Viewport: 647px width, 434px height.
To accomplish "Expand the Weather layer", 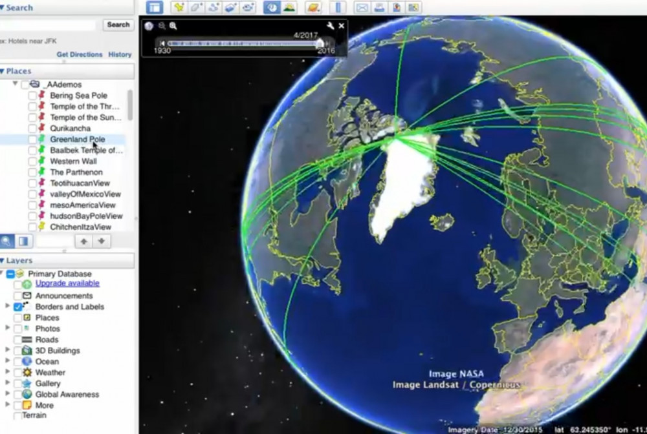I will pyautogui.click(x=7, y=371).
